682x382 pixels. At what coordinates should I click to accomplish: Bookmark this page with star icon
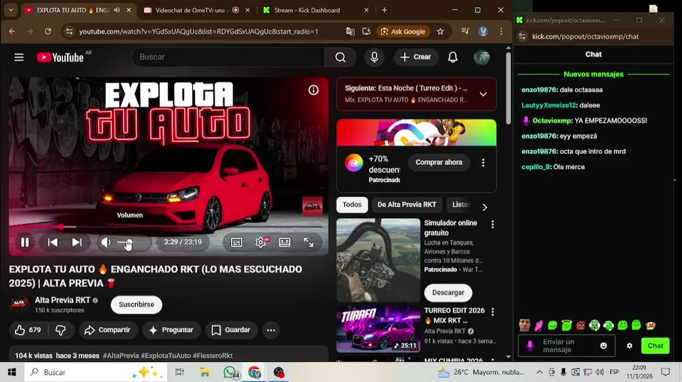440,32
